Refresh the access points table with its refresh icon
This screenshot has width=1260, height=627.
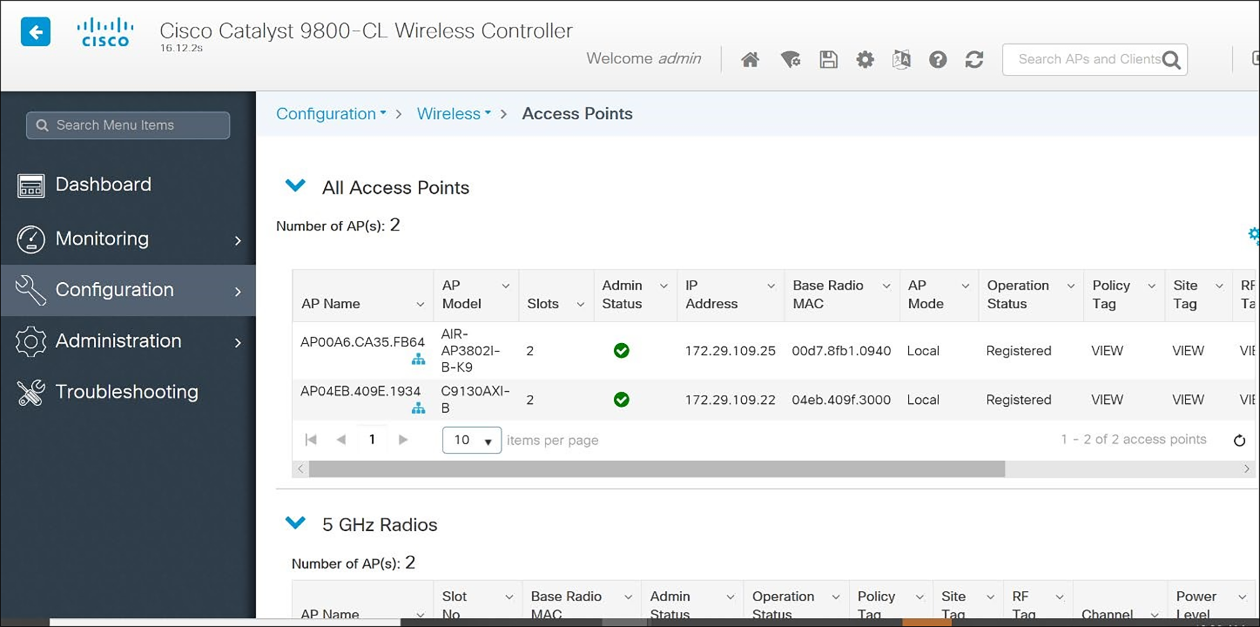pos(1239,439)
